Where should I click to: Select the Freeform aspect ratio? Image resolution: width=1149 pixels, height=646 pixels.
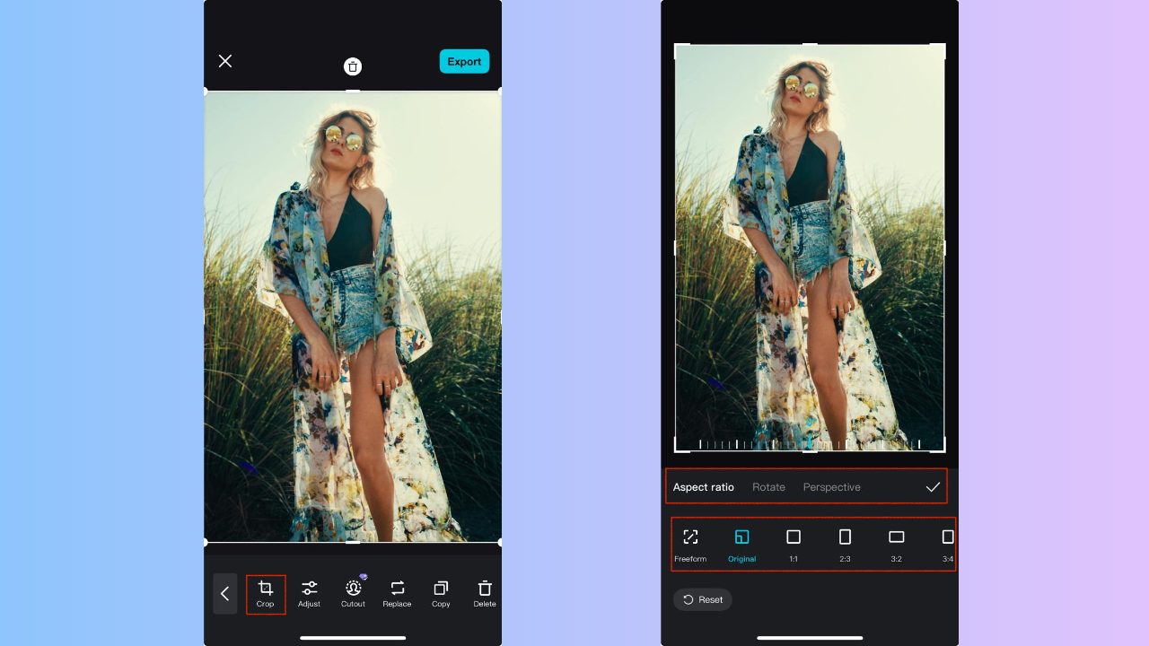tap(690, 544)
